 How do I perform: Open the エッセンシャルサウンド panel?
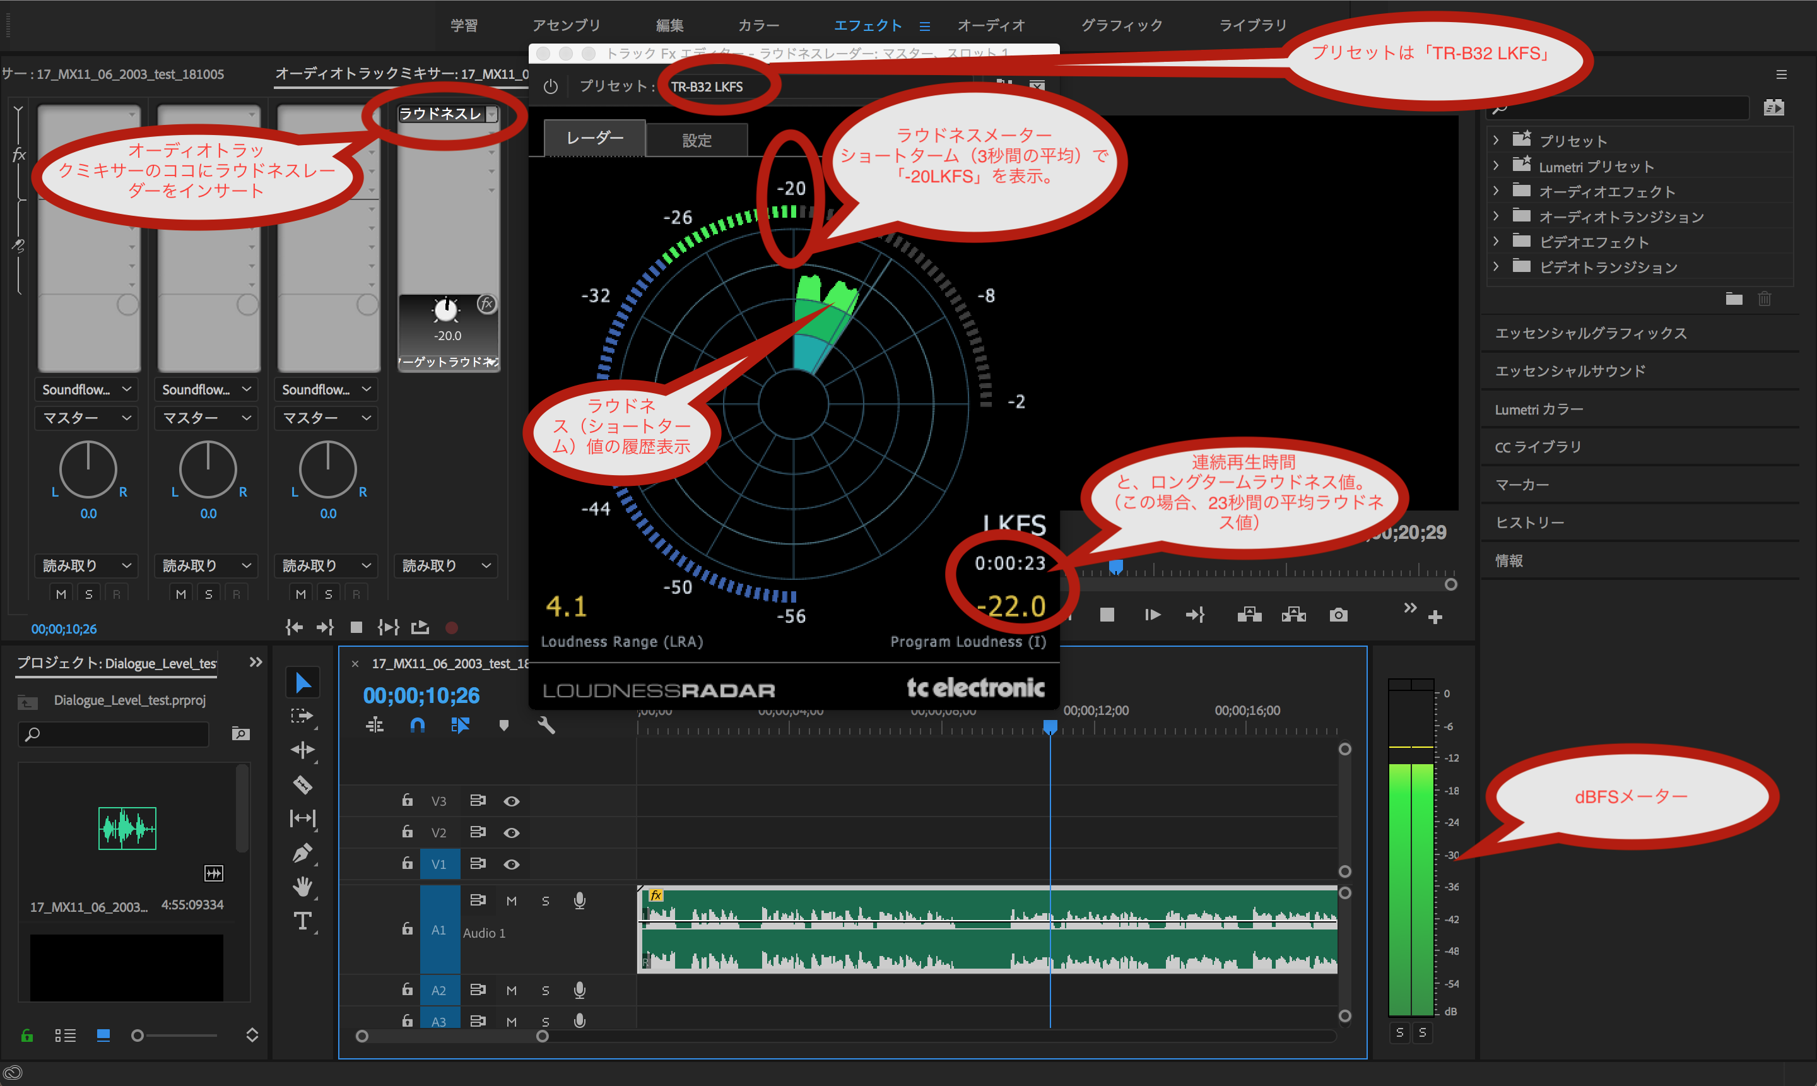pos(1570,371)
